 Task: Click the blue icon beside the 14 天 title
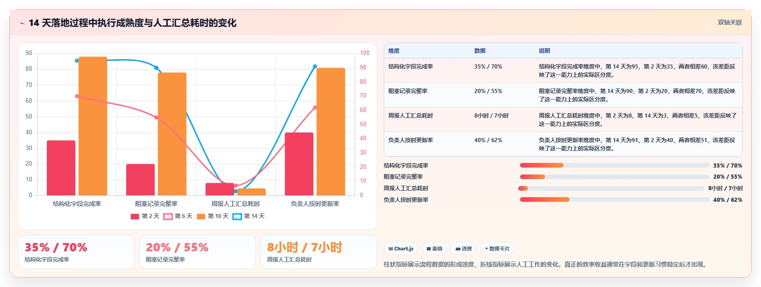click(x=22, y=23)
